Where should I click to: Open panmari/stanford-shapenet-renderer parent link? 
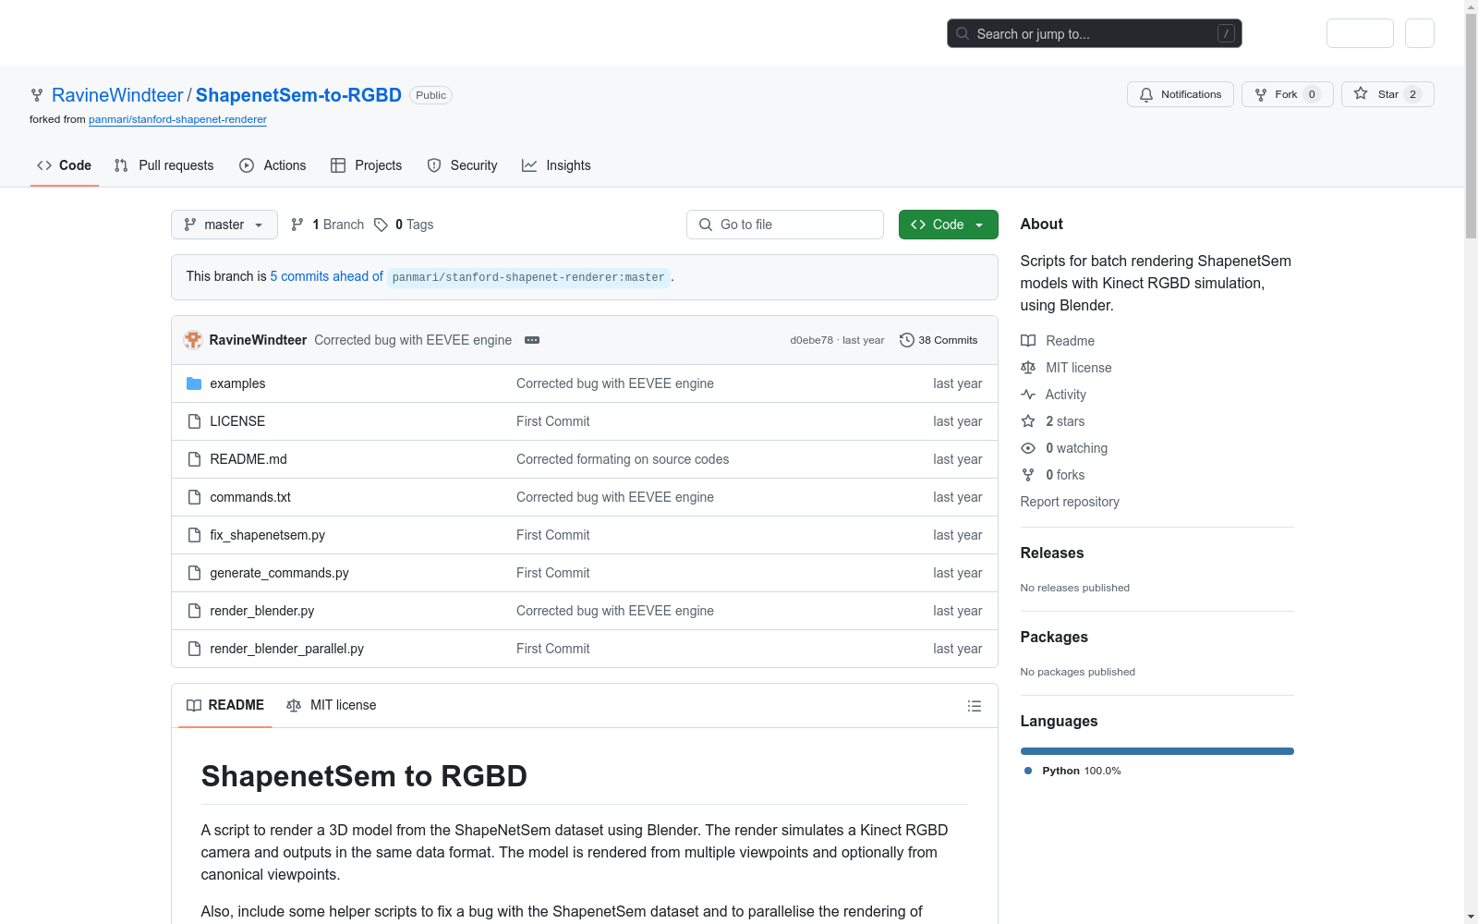tap(177, 119)
